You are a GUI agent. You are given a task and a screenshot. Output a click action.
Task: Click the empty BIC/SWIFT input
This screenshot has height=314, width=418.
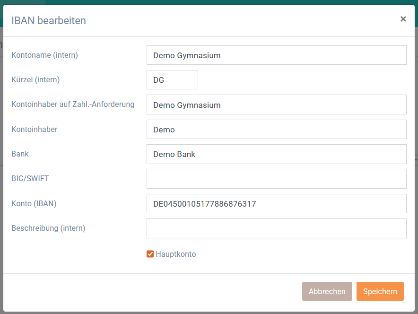pyautogui.click(x=277, y=179)
